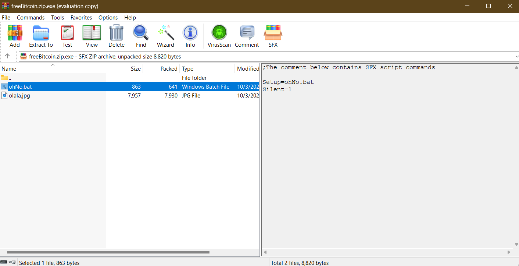
Task: Click the SFX conversion icon
Action: coord(273,36)
